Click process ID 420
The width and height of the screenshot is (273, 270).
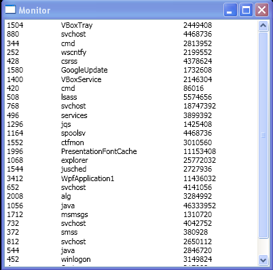pos(13,88)
